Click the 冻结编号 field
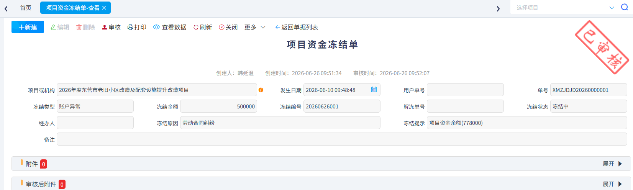Screen dimensions: 633x190 coord(342,106)
